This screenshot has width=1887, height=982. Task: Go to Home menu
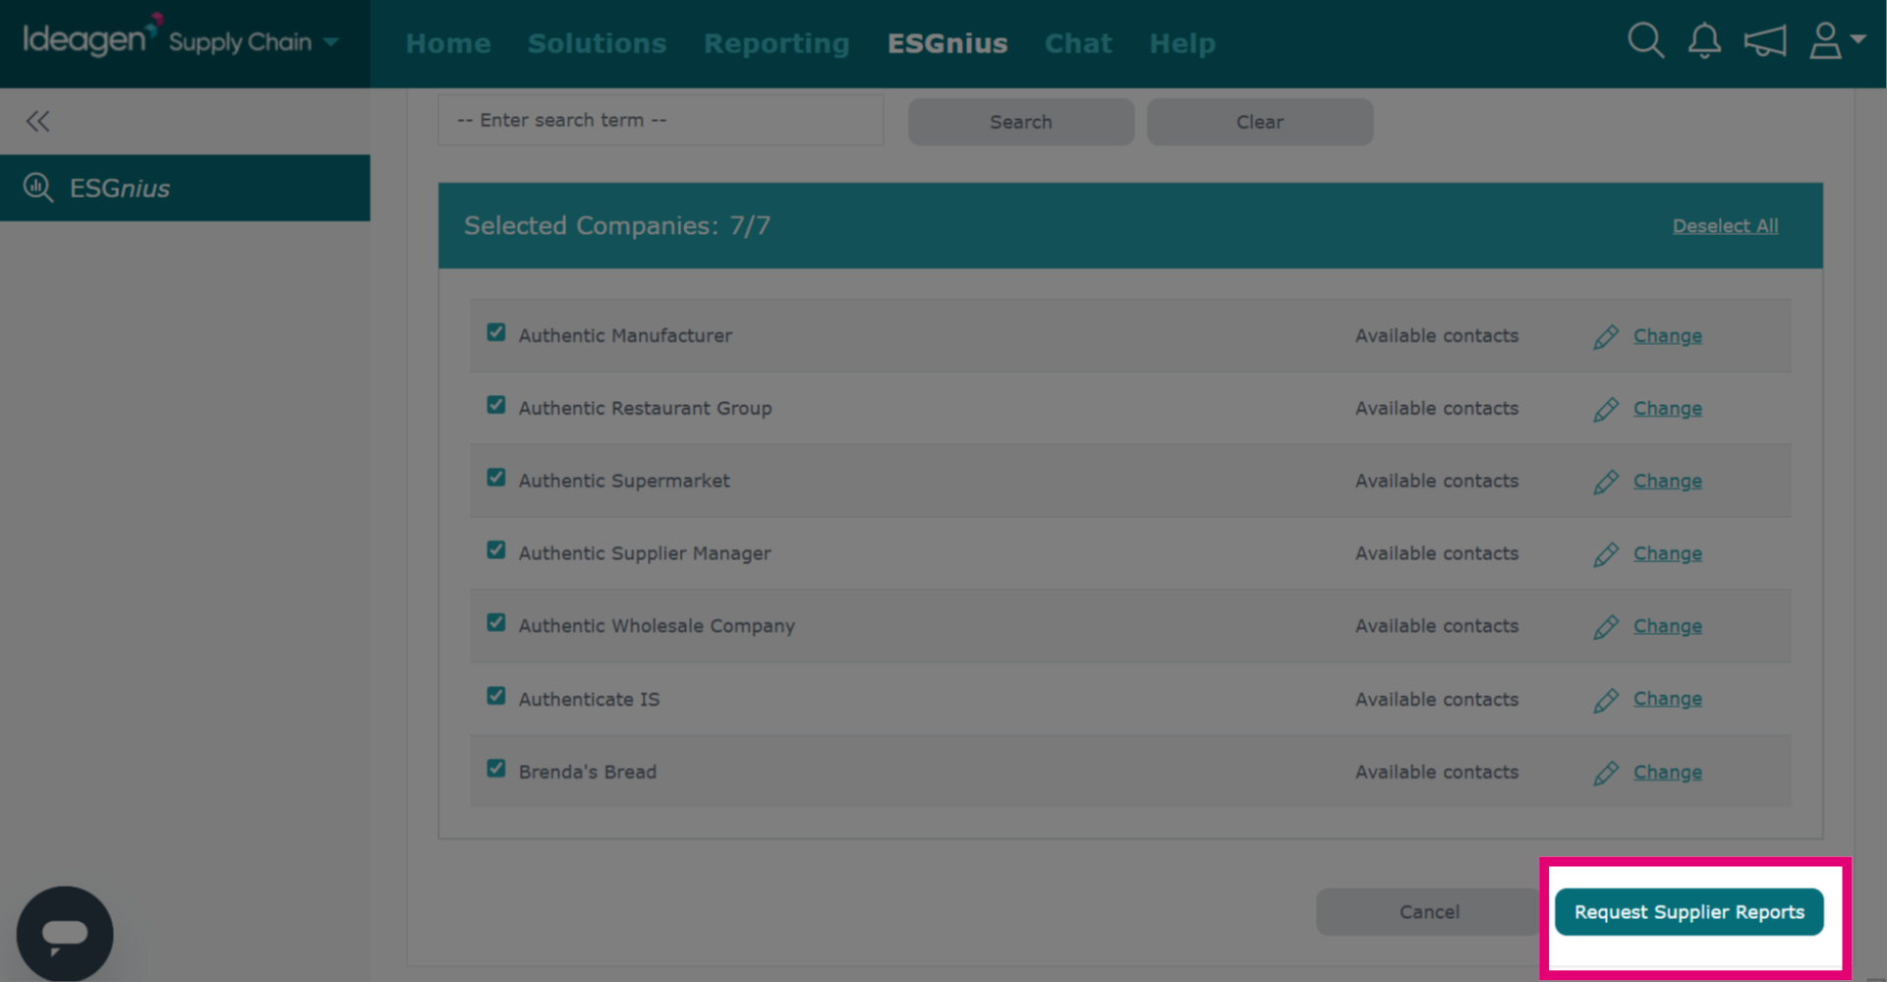pyautogui.click(x=448, y=43)
